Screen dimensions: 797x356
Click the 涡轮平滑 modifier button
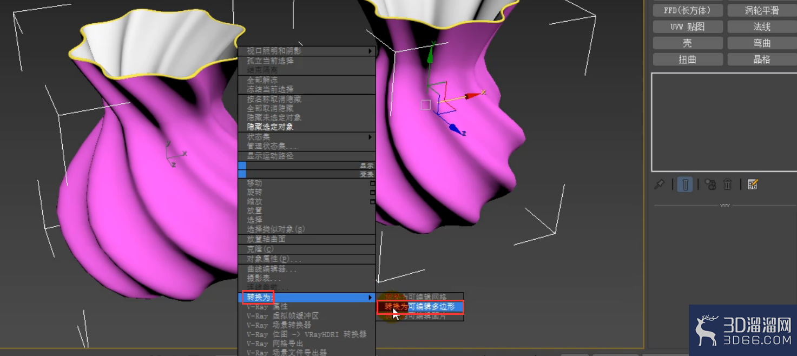pos(762,10)
